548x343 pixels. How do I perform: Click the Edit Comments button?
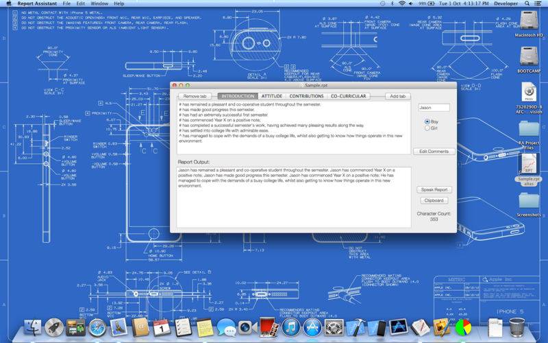pos(434,152)
